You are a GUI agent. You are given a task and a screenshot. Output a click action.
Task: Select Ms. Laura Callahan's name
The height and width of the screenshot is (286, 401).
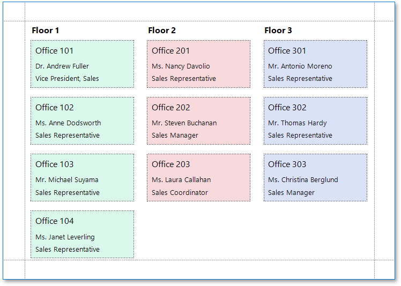[181, 180]
